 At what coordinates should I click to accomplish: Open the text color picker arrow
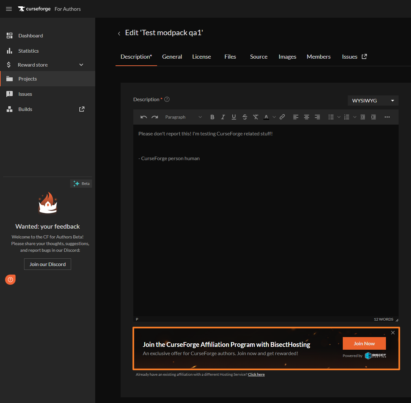coord(274,117)
